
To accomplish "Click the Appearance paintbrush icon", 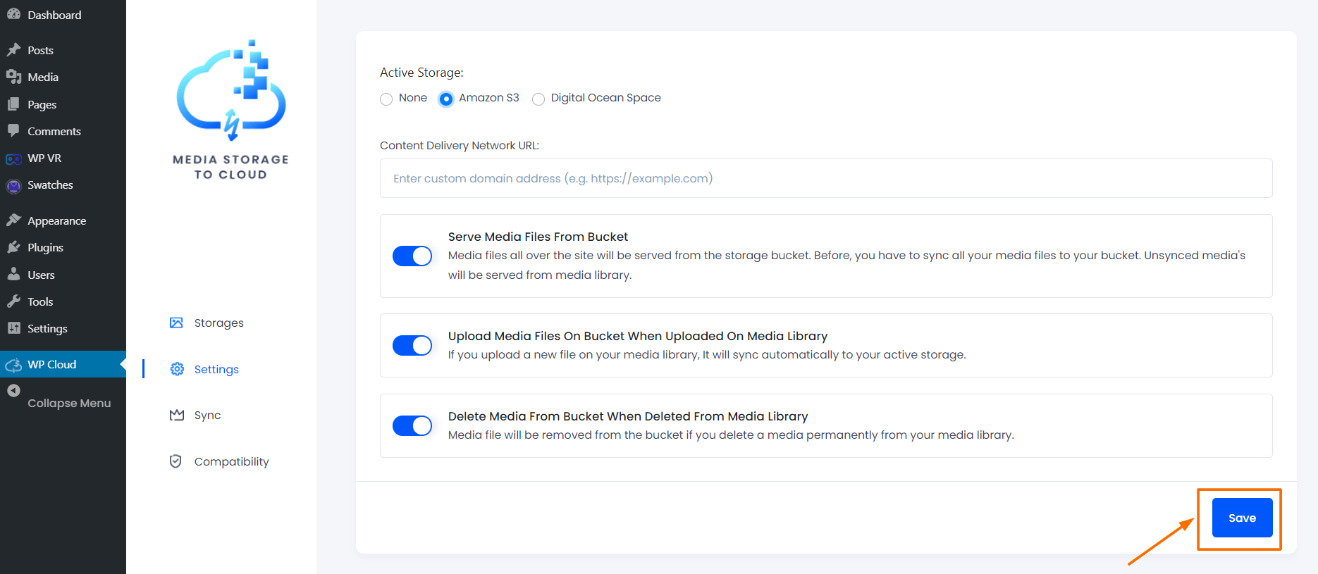I will pyautogui.click(x=13, y=220).
